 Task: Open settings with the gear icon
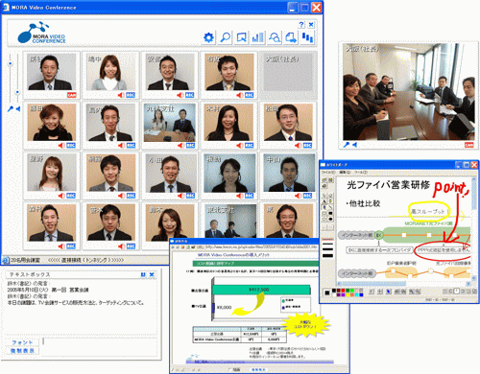point(208,37)
